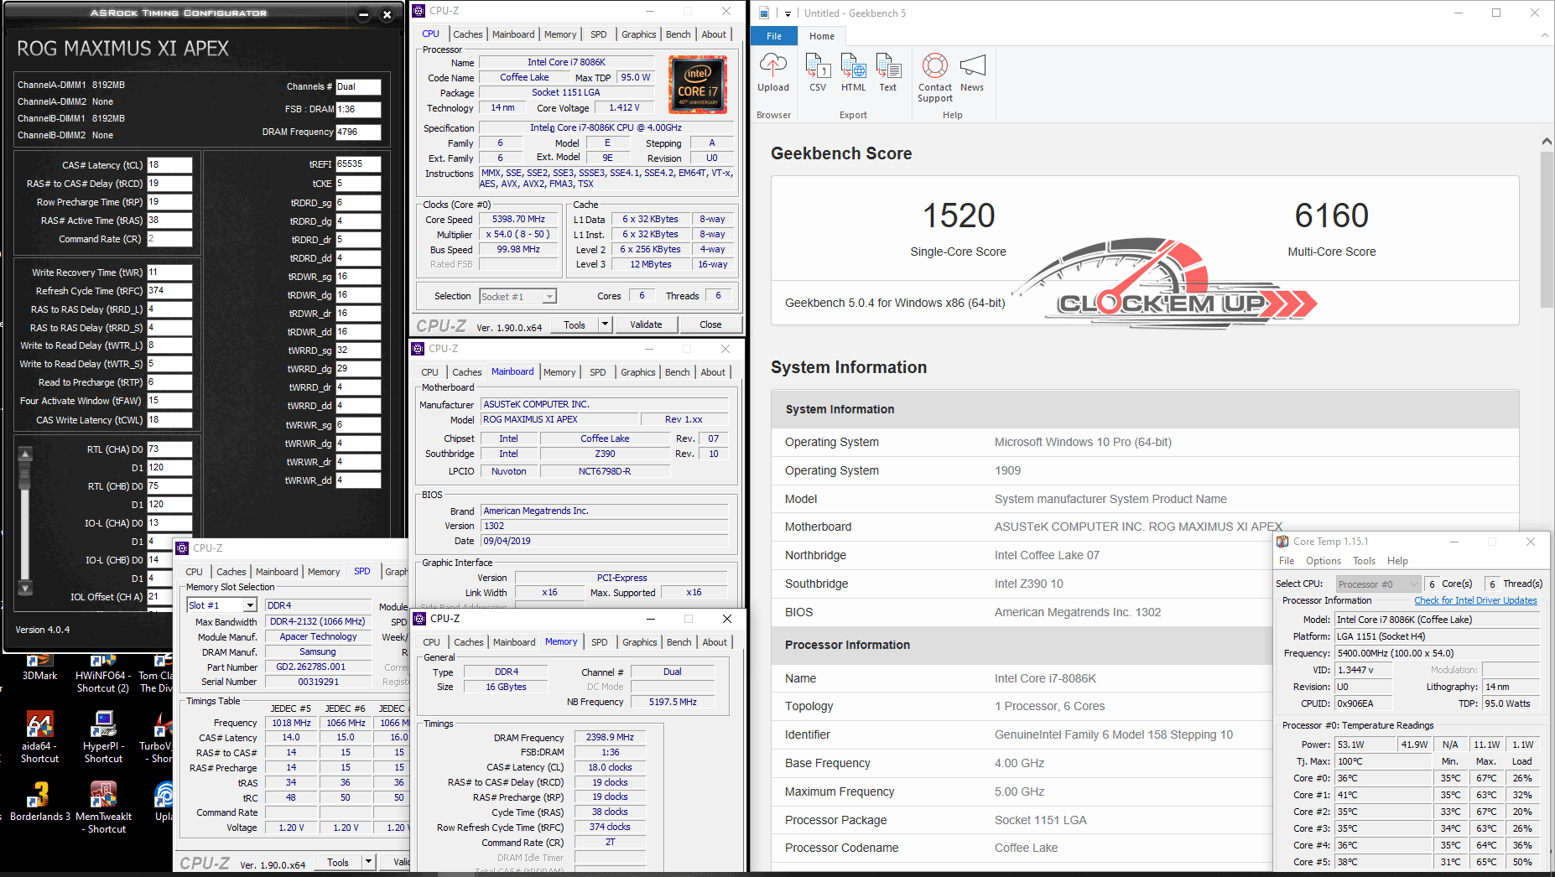The image size is (1555, 877).
Task: Click the Timing Configurator vertical scrollbar thumb
Action: (25, 474)
